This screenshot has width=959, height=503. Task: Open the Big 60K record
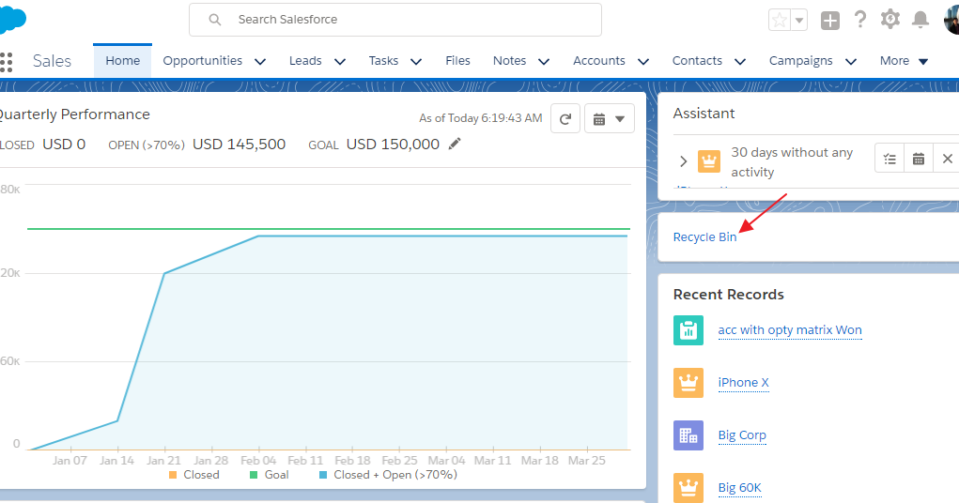(739, 488)
